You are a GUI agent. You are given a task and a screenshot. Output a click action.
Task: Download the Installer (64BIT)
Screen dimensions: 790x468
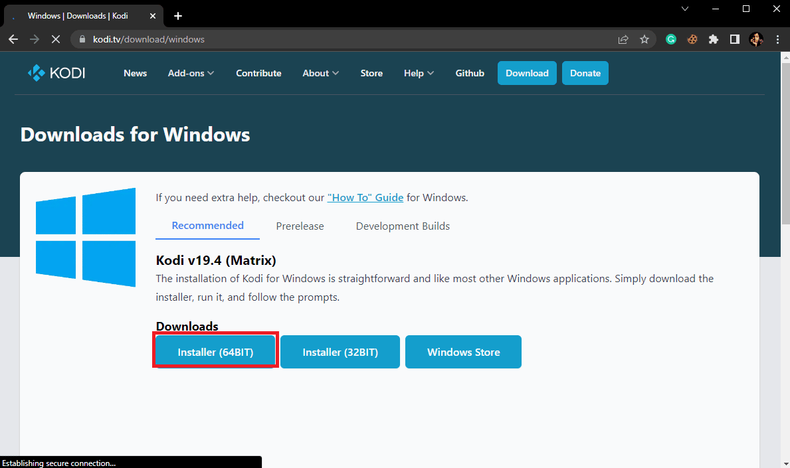click(x=215, y=352)
